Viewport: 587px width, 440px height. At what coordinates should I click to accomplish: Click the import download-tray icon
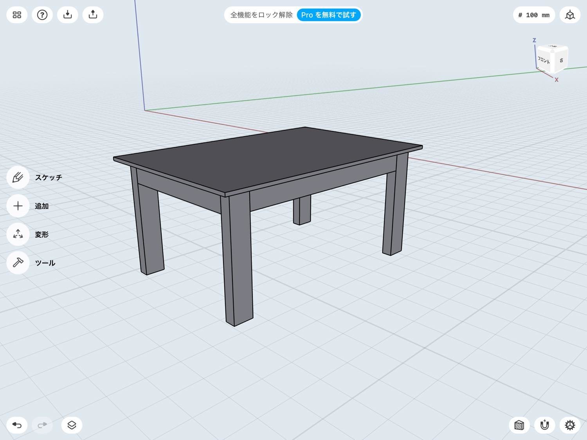68,15
